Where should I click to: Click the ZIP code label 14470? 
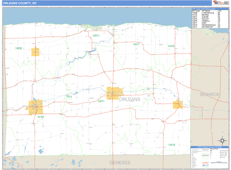[x=171, y=145]
